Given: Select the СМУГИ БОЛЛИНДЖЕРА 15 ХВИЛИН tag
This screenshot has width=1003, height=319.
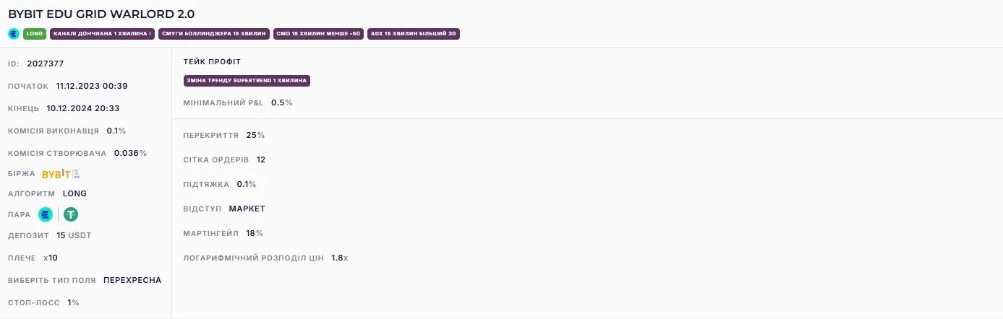Looking at the screenshot, I should [x=214, y=33].
